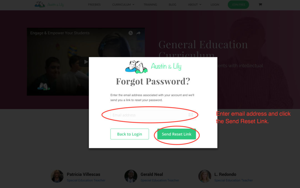Open the Freebies menu item
The height and width of the screenshot is (188, 300).
[94, 4]
